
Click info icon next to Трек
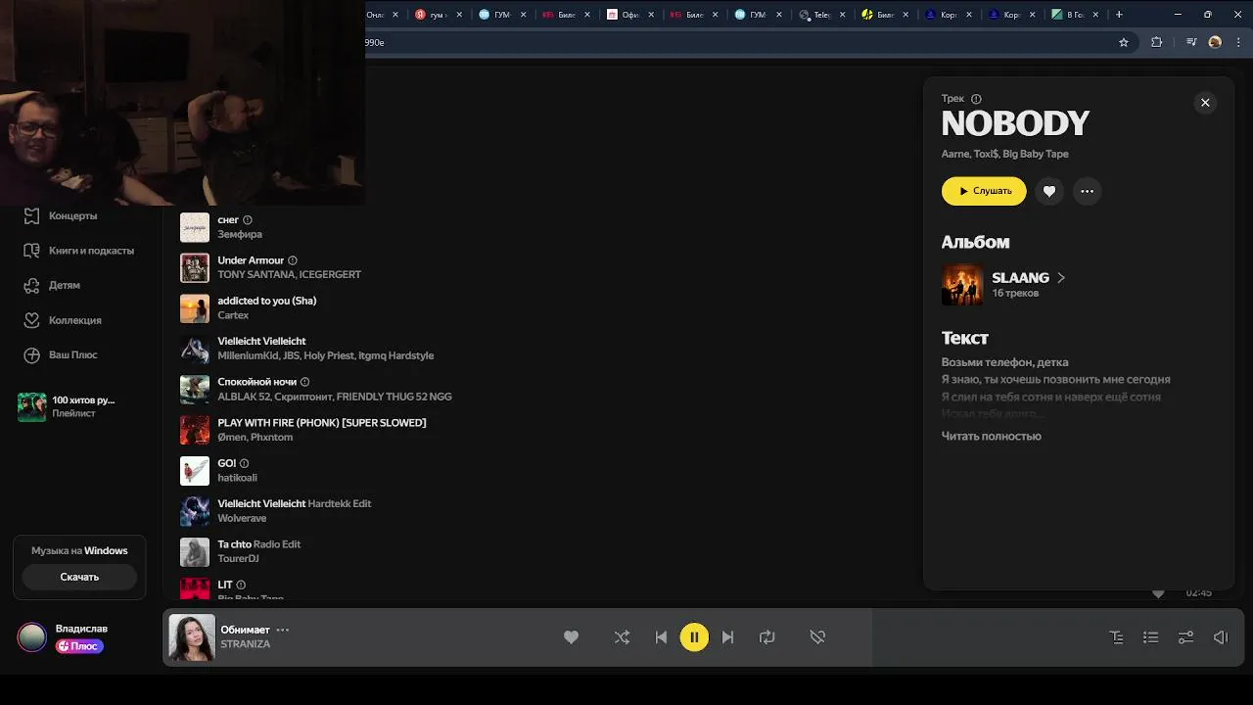pos(976,99)
